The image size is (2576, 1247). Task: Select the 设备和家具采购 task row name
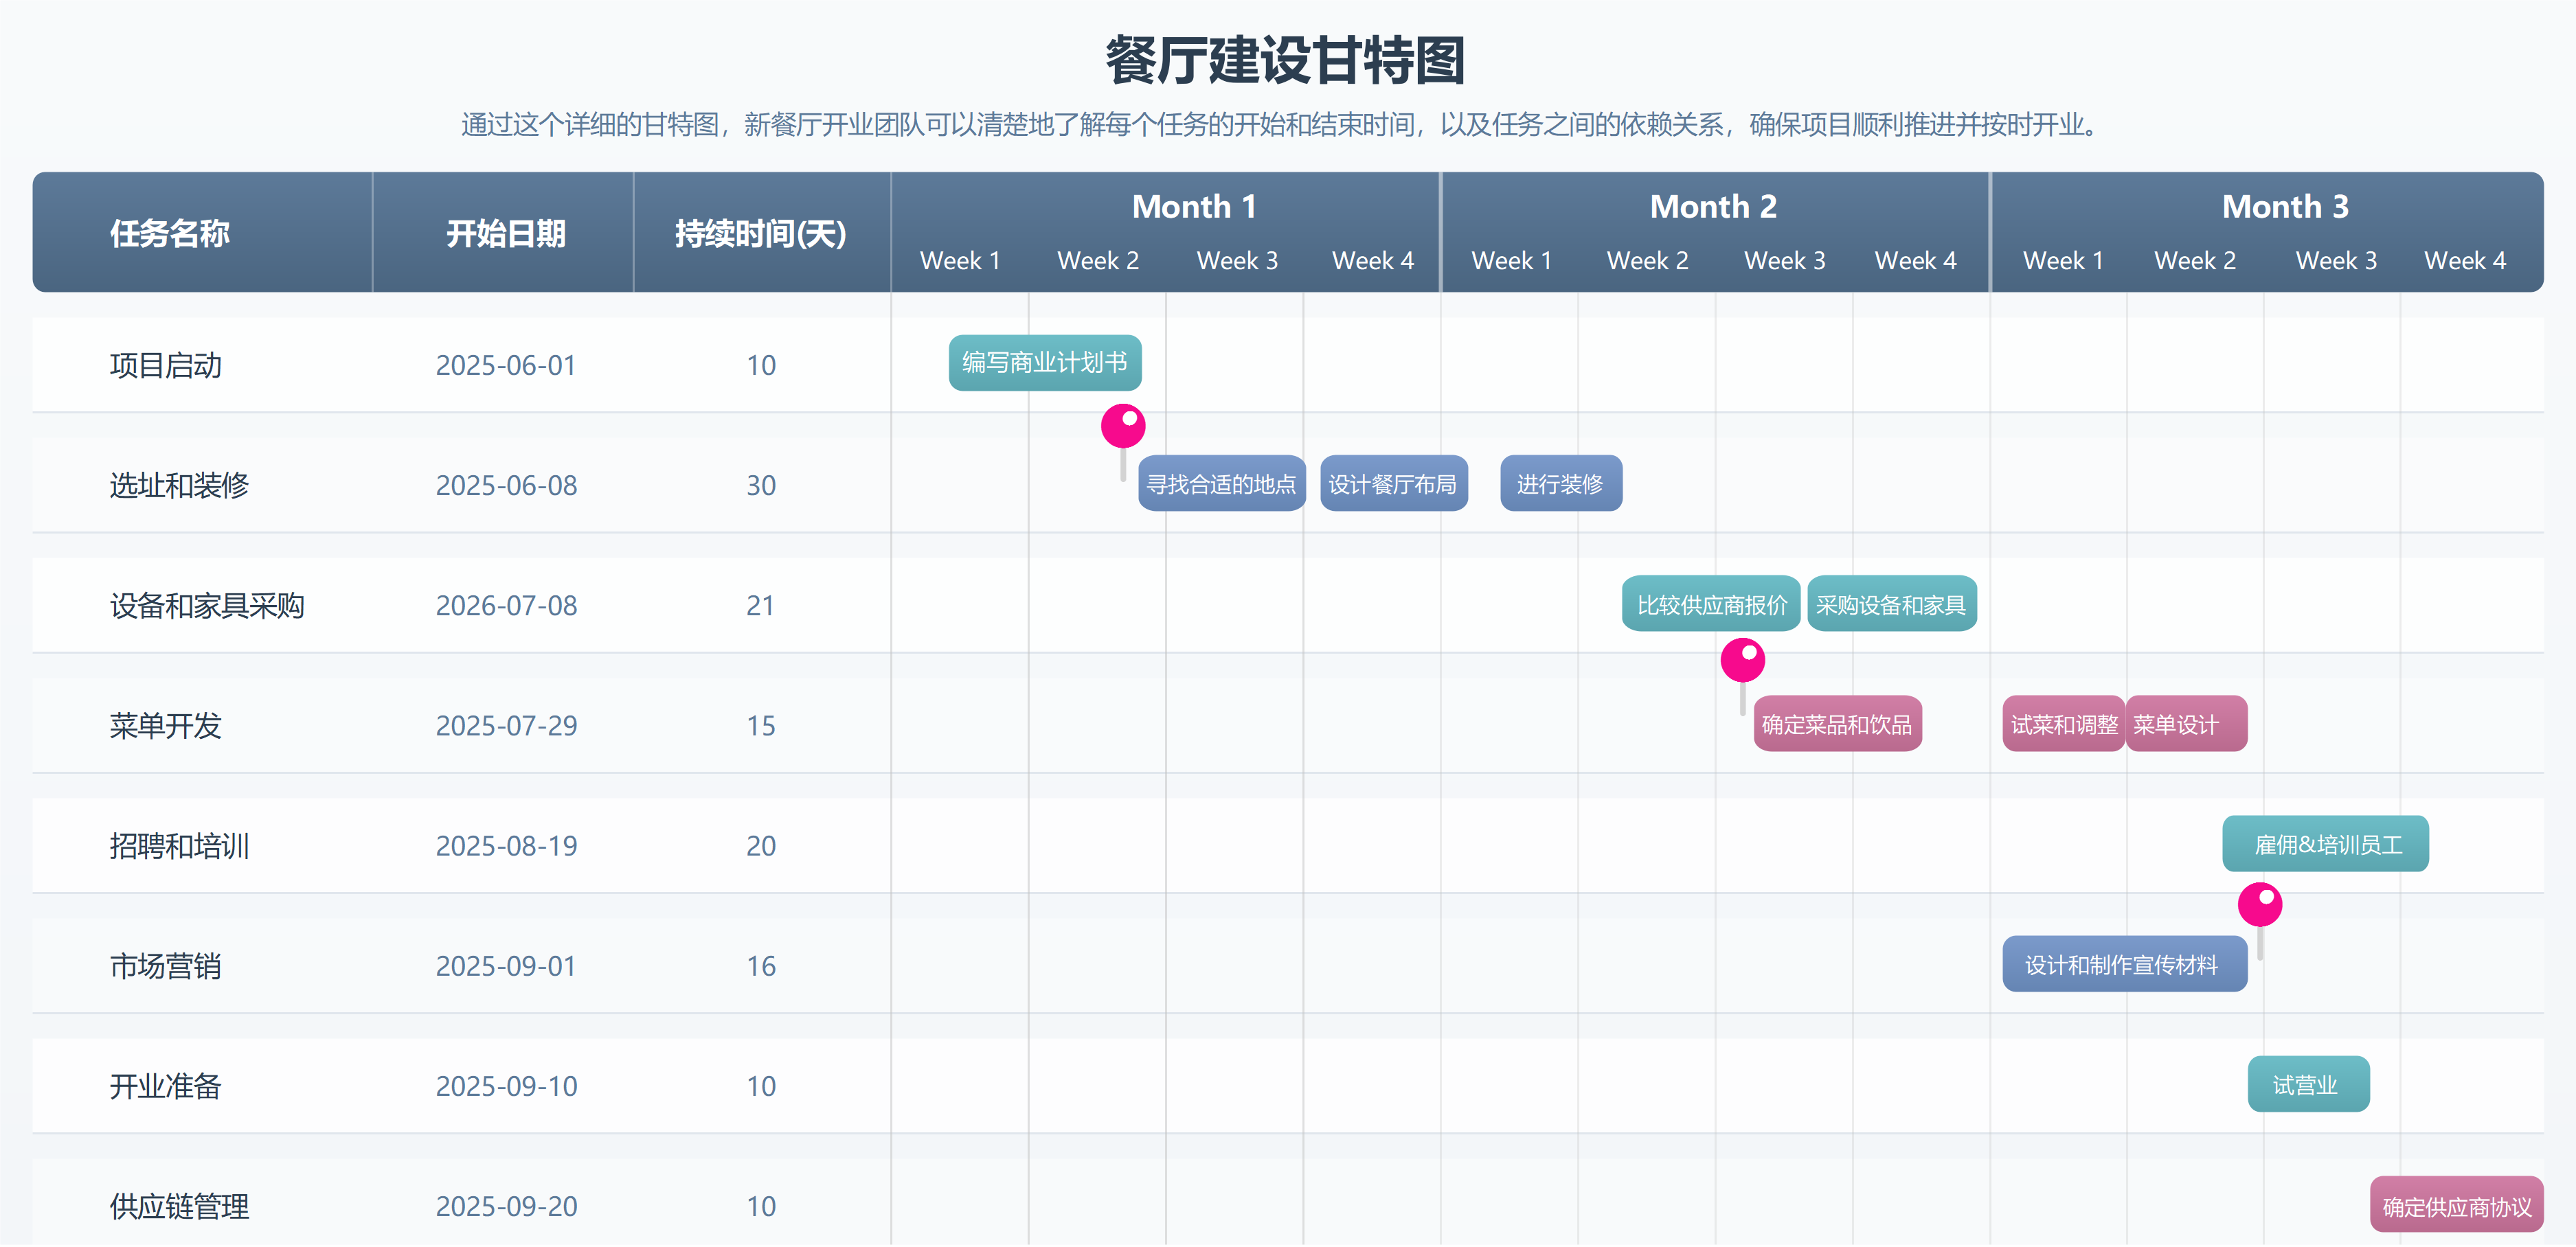[207, 606]
